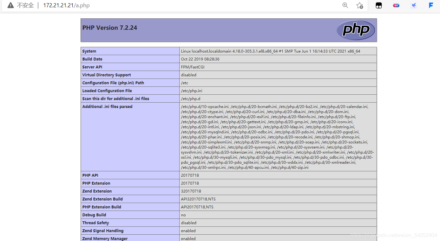Select the PHP Extension Build label

pyautogui.click(x=102, y=207)
